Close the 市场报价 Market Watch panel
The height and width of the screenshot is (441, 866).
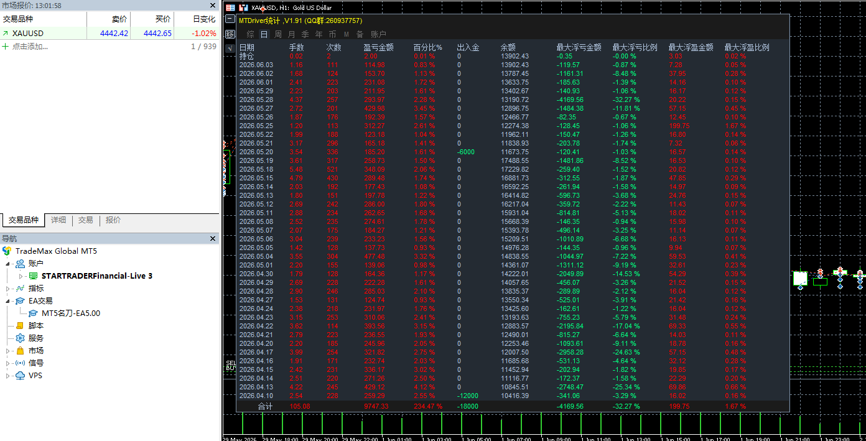(213, 6)
